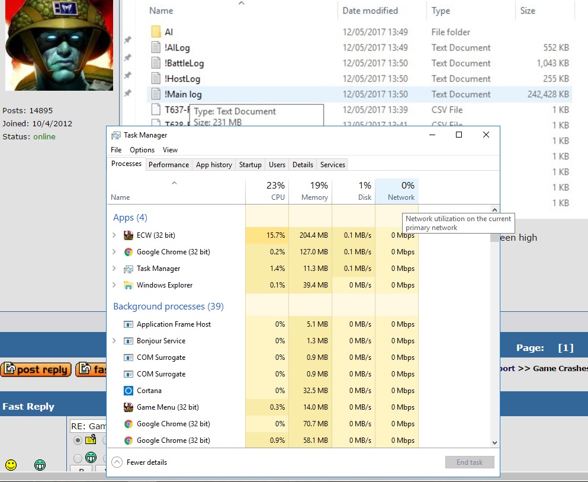Click the page [1] link

[x=565, y=347]
